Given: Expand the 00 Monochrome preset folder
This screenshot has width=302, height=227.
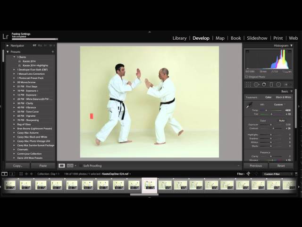Looking at the screenshot, I should click(14, 82).
